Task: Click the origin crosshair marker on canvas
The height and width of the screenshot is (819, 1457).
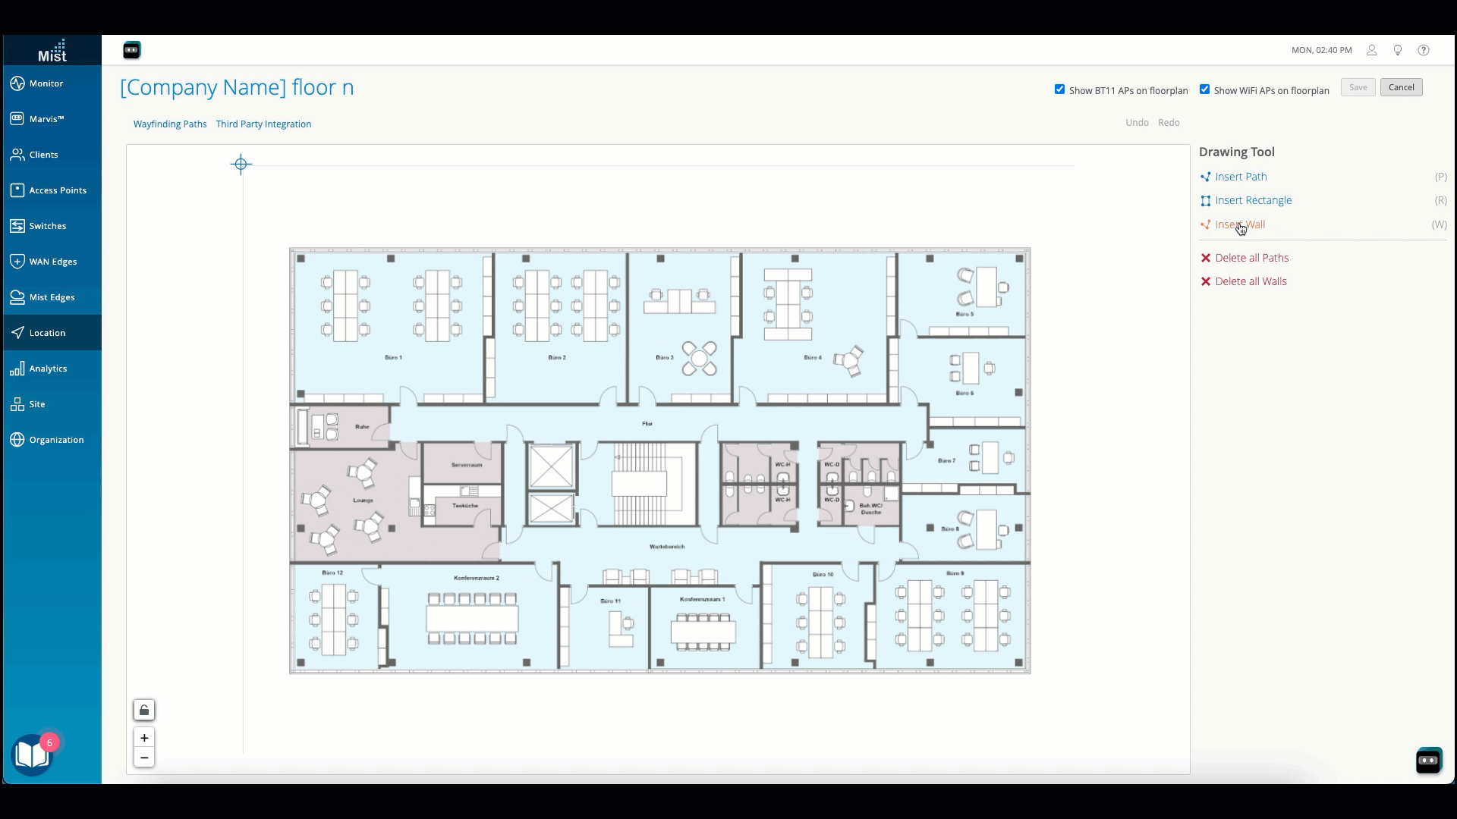Action: [x=241, y=164]
